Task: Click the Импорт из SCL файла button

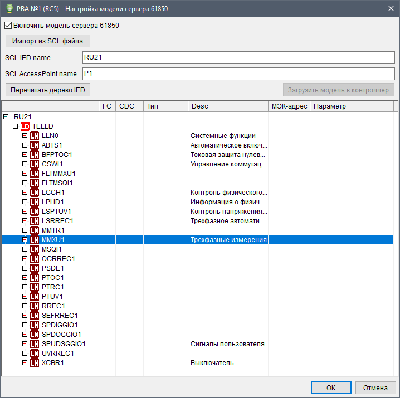Action: point(47,41)
